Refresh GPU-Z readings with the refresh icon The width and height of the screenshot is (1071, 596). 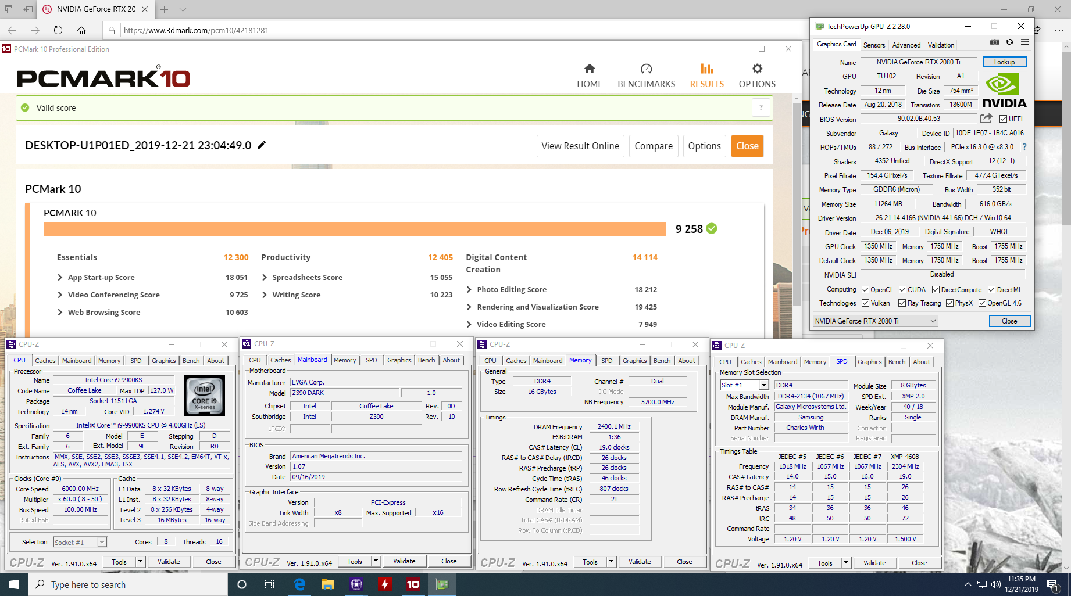pos(1009,42)
